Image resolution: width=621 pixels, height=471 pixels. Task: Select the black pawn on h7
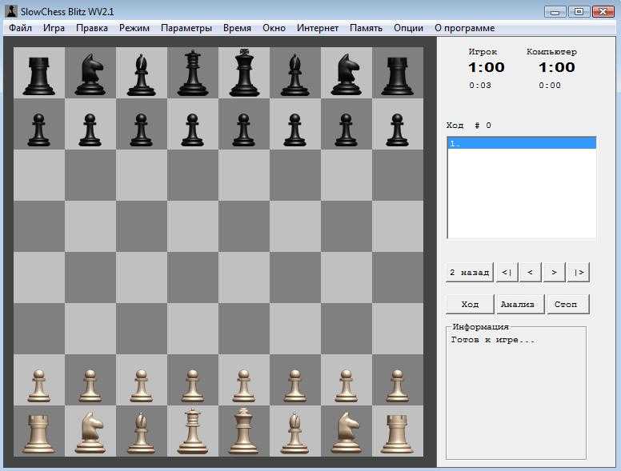[x=397, y=130]
